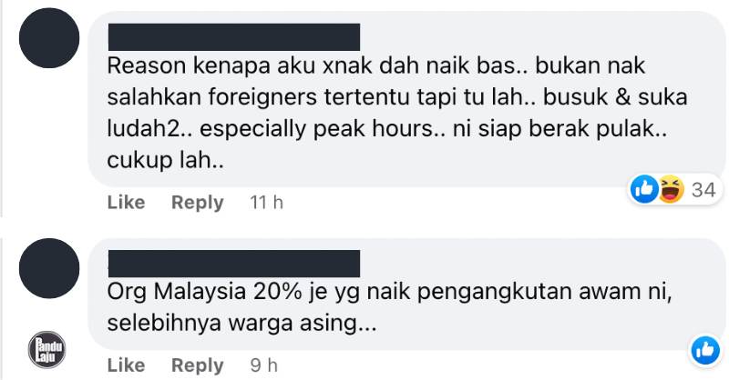Reply to the comment posted 9 h ago
This screenshot has width=729, height=380.
[x=198, y=365]
